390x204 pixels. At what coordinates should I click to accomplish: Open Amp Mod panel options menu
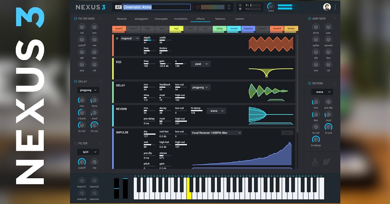334,19
